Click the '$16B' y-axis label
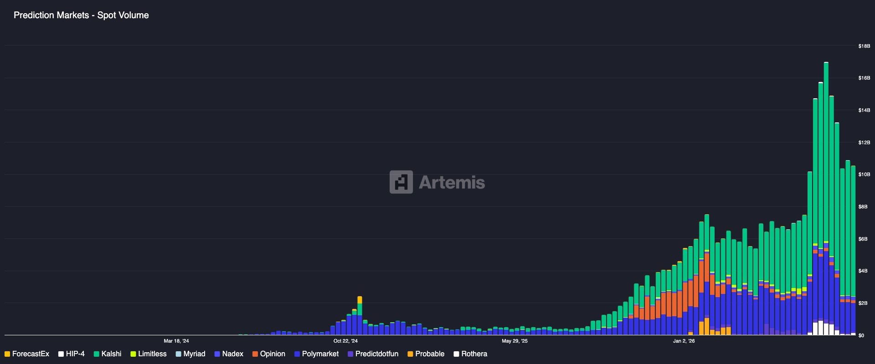This screenshot has width=875, height=364. (x=864, y=78)
